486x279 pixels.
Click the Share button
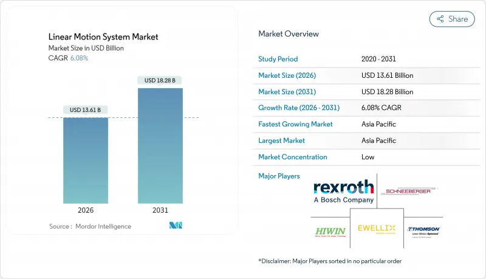click(x=452, y=19)
